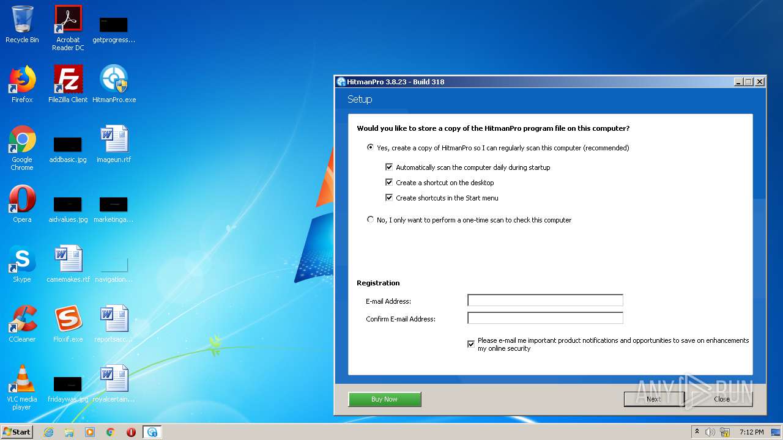Select the navigation file icon
This screenshot has height=440, width=783.
pos(114,269)
